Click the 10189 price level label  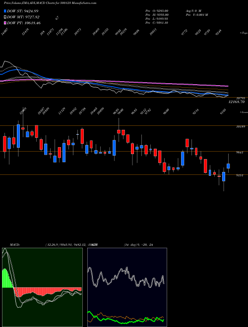tap(241, 126)
